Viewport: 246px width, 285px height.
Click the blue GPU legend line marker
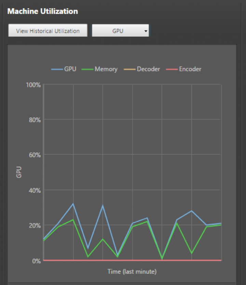(57, 69)
